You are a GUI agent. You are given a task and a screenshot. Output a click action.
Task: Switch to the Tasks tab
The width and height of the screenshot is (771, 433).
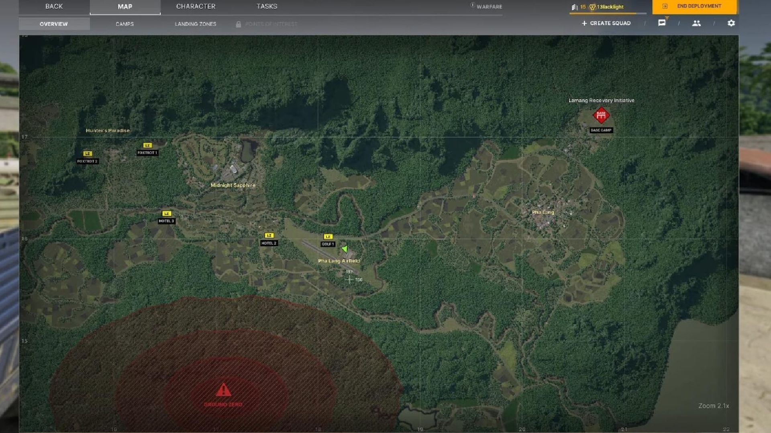tap(267, 6)
